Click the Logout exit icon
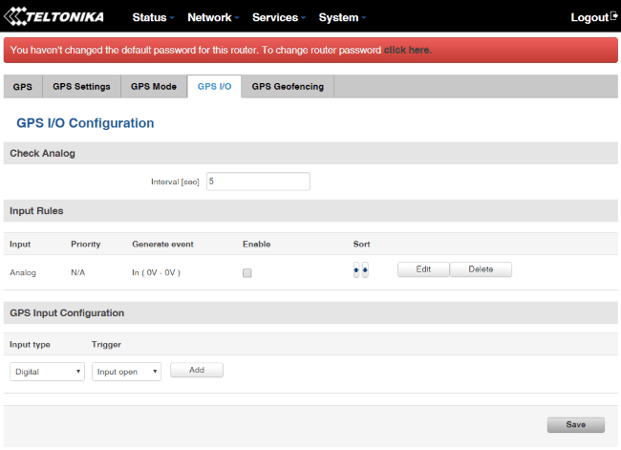 [613, 16]
